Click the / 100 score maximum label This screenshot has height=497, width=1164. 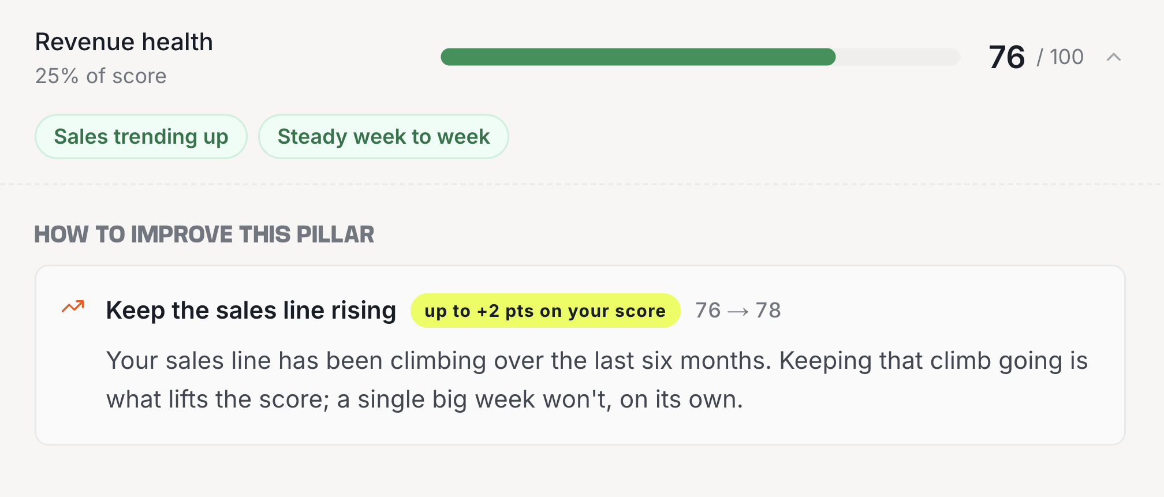tap(1060, 57)
